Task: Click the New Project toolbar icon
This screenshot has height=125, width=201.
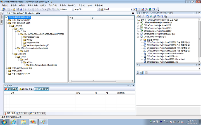Action: click(x=3, y=9)
